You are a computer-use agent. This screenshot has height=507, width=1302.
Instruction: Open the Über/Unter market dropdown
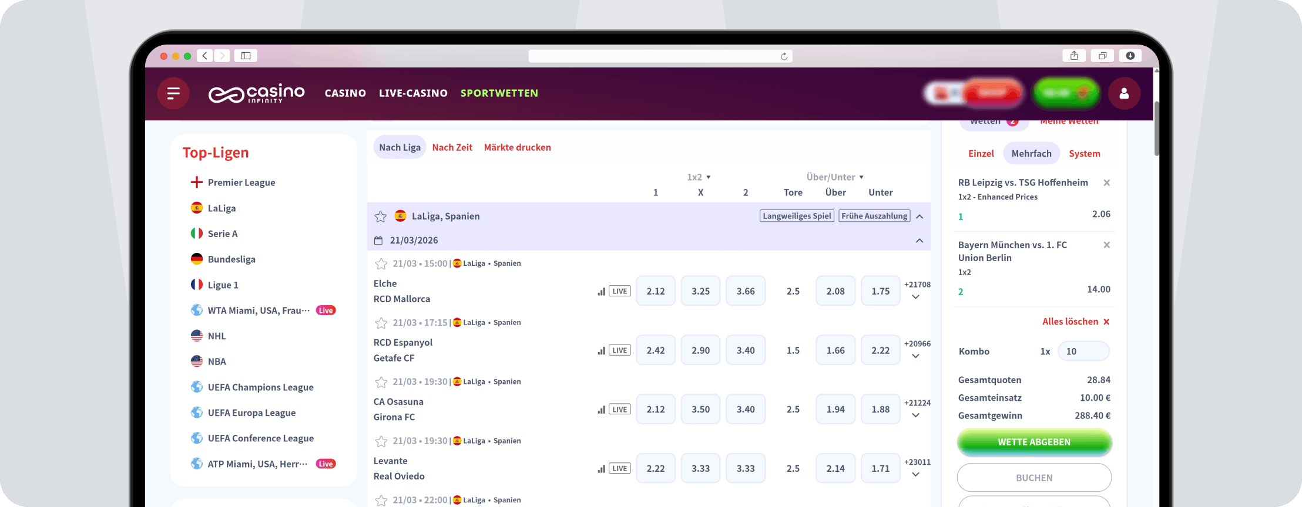click(835, 177)
